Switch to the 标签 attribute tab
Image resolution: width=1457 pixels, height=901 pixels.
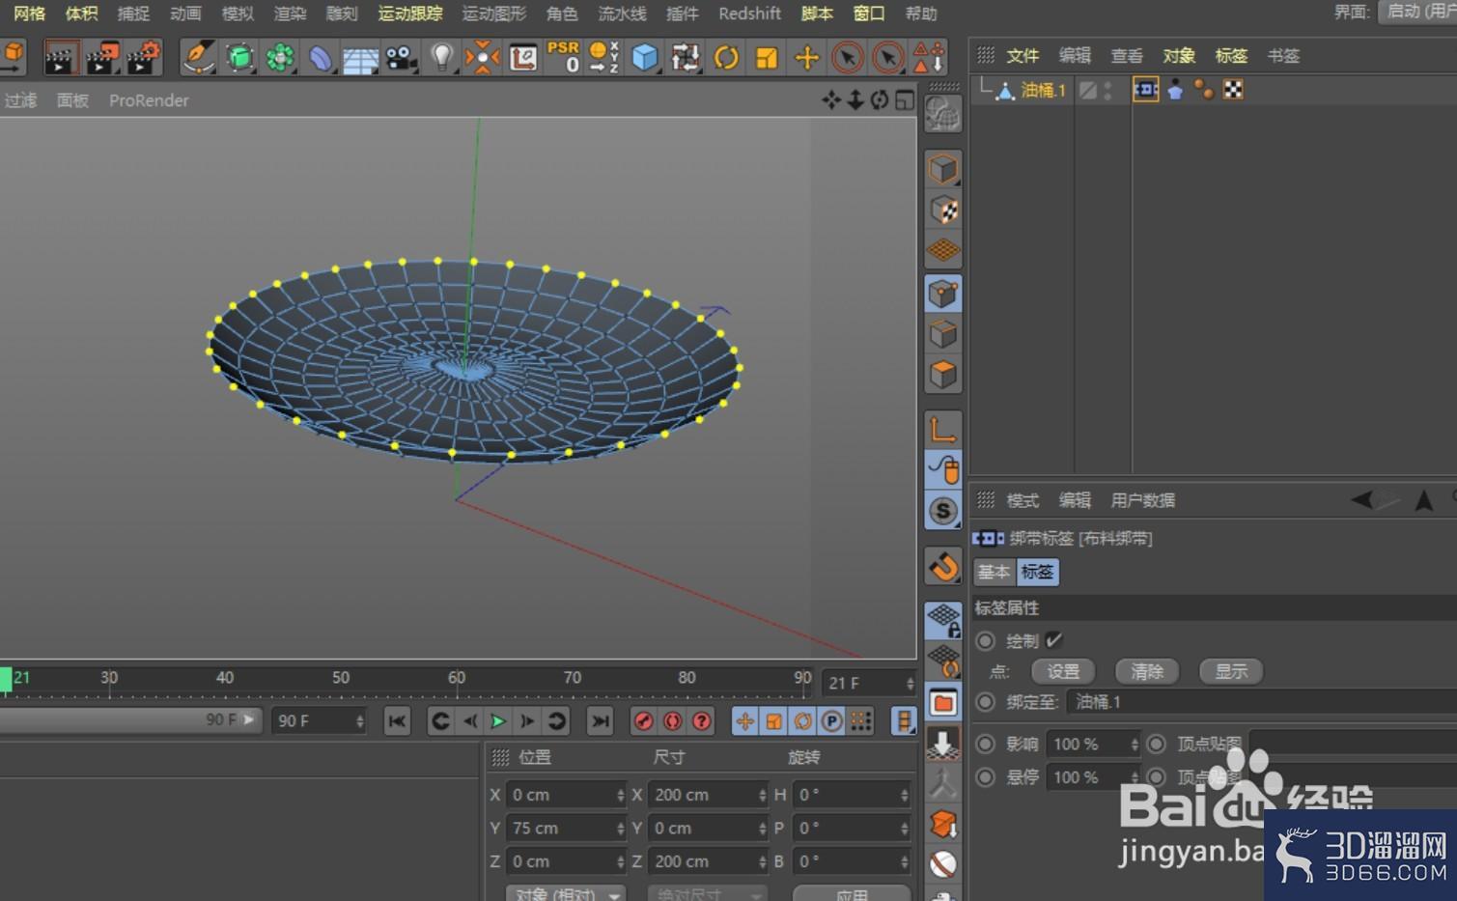click(1037, 572)
